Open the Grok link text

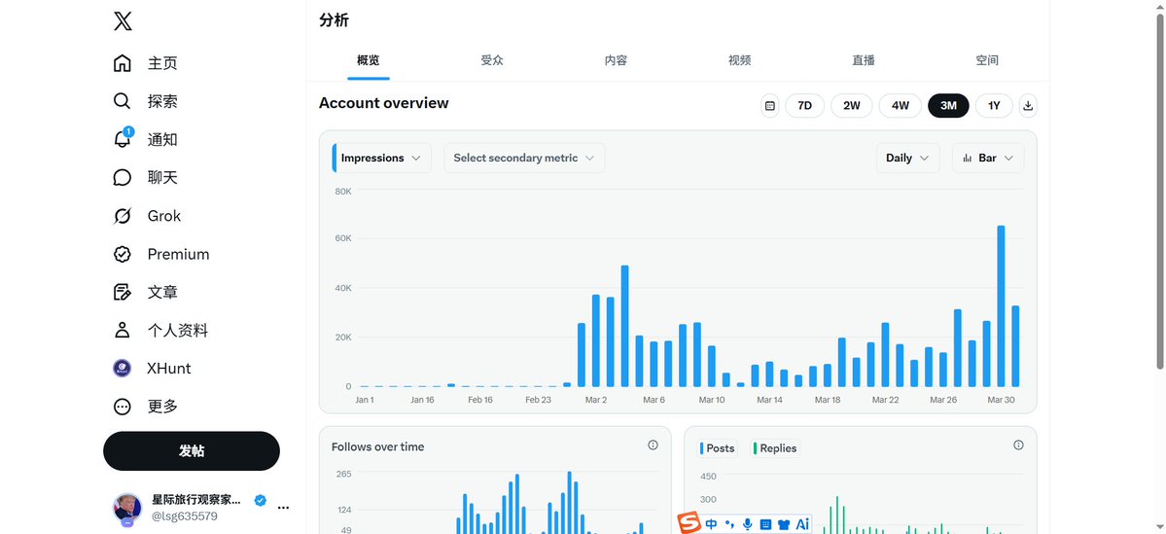coord(164,216)
